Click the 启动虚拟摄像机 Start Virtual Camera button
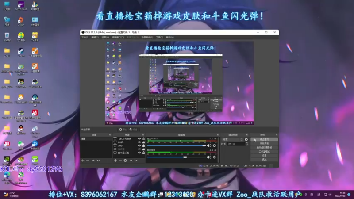The height and width of the screenshot is (199, 354). (x=264, y=148)
